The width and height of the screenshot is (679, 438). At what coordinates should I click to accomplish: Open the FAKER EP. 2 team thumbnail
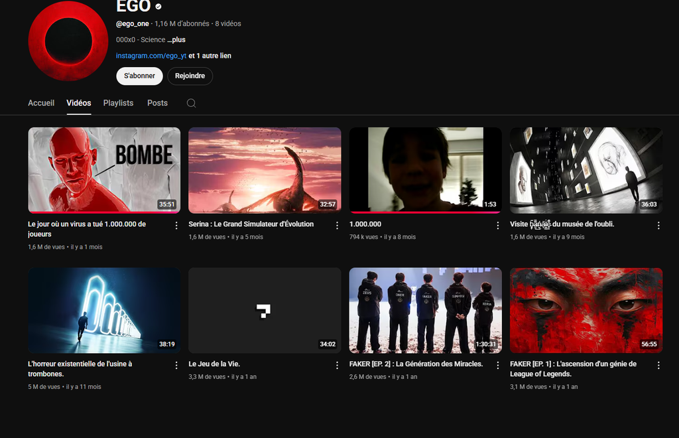coord(425,310)
